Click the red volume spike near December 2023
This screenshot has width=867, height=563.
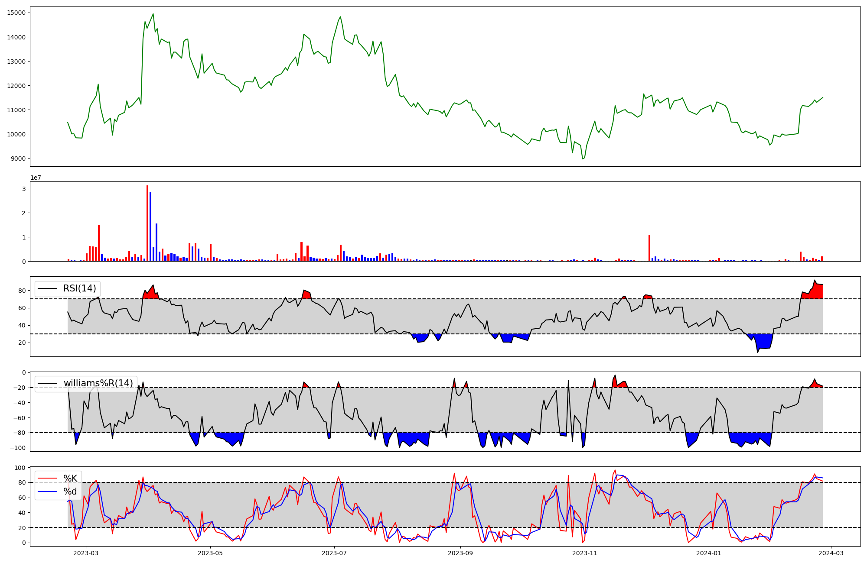[x=649, y=248]
